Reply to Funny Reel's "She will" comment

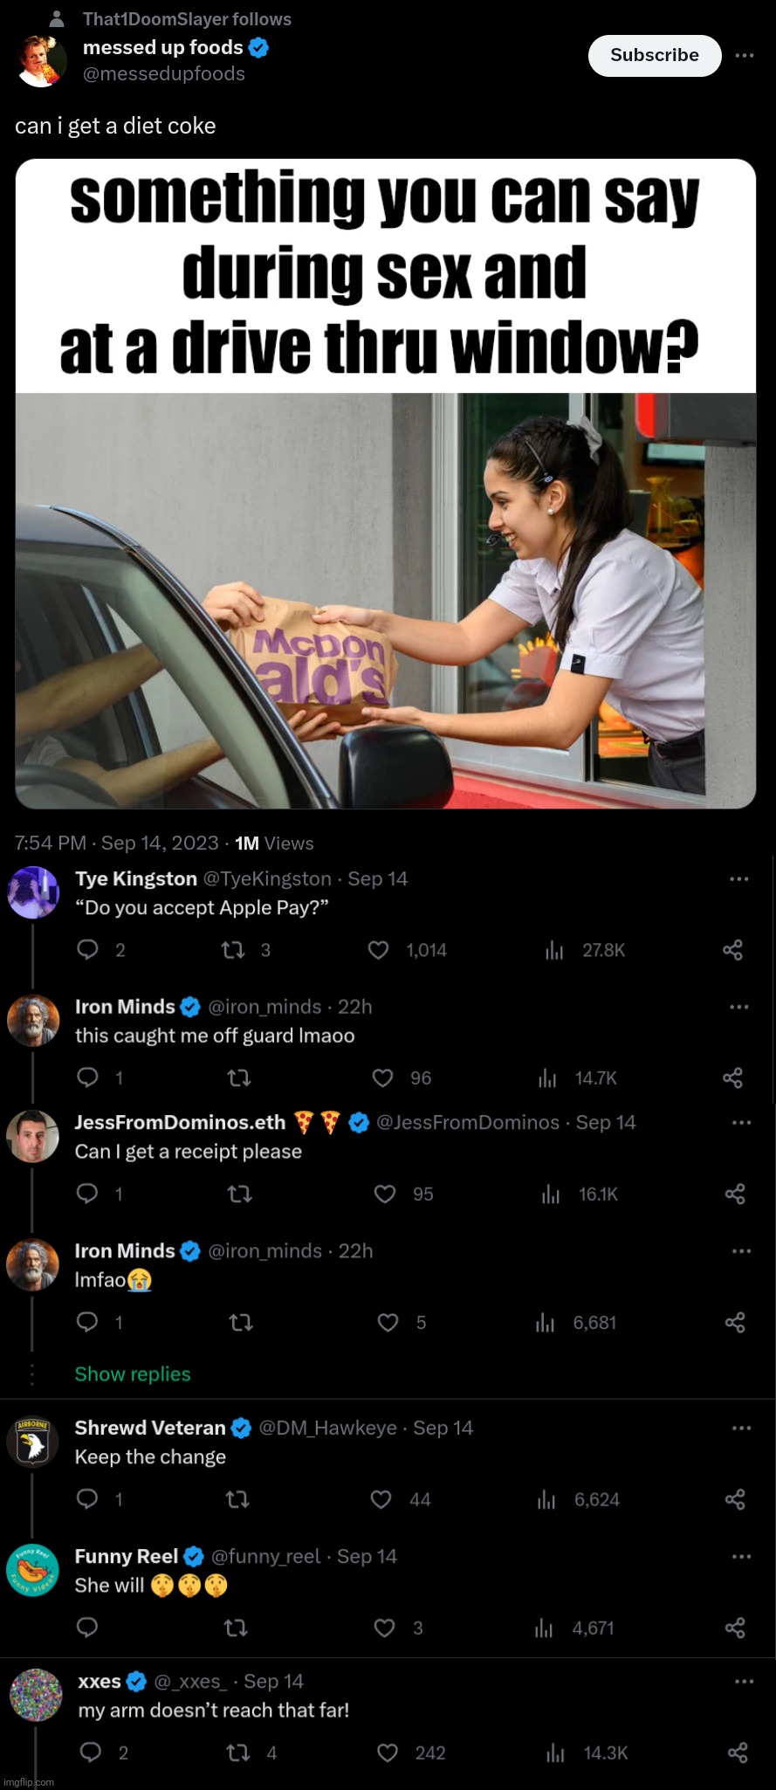[x=87, y=1628]
